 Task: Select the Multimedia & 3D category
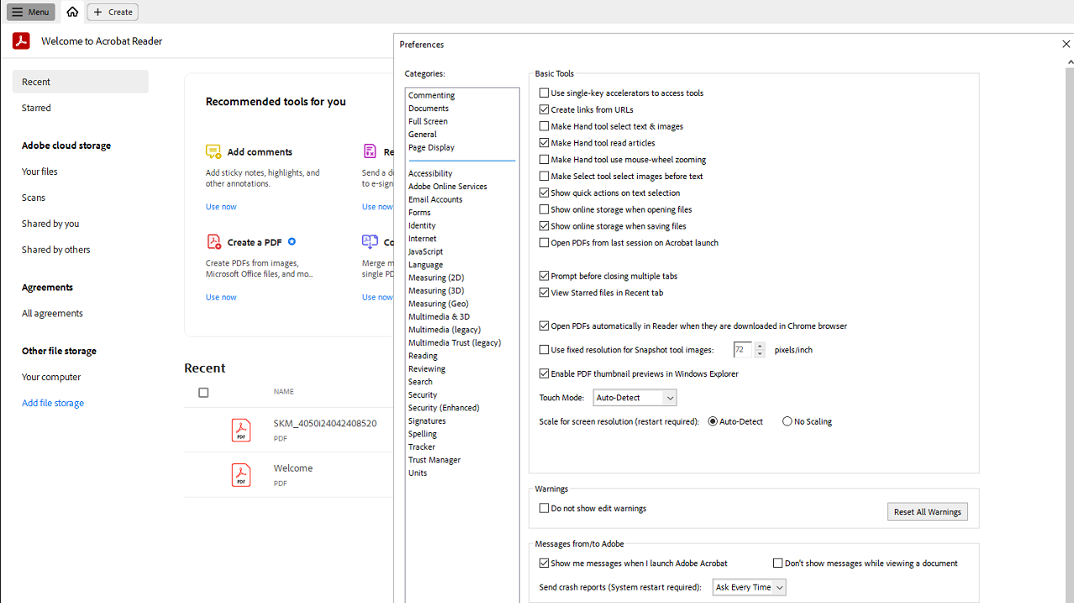tap(439, 316)
